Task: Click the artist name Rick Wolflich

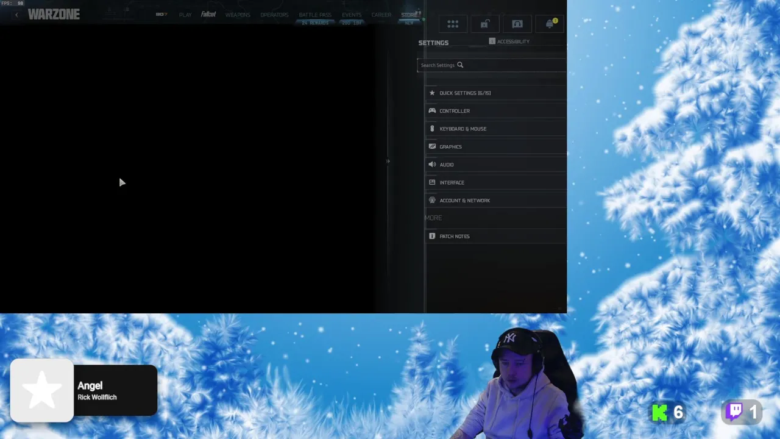Action: click(97, 398)
